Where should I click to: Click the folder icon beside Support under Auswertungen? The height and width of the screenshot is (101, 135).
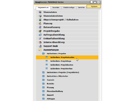44,95
